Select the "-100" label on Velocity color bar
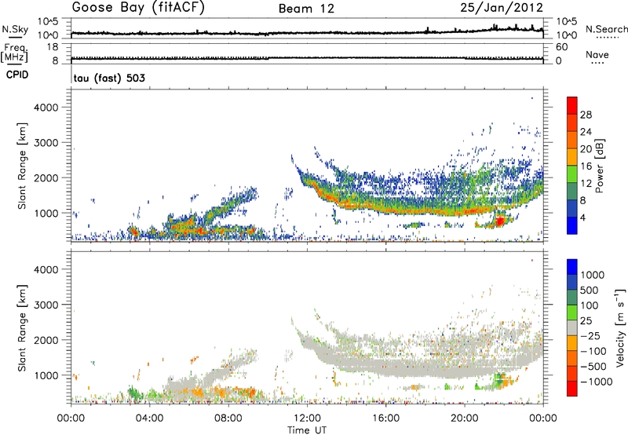Screen dimensions: 628x435 coord(593,351)
